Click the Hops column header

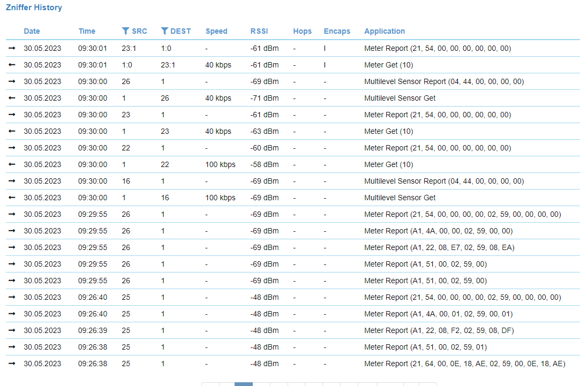[x=302, y=31]
